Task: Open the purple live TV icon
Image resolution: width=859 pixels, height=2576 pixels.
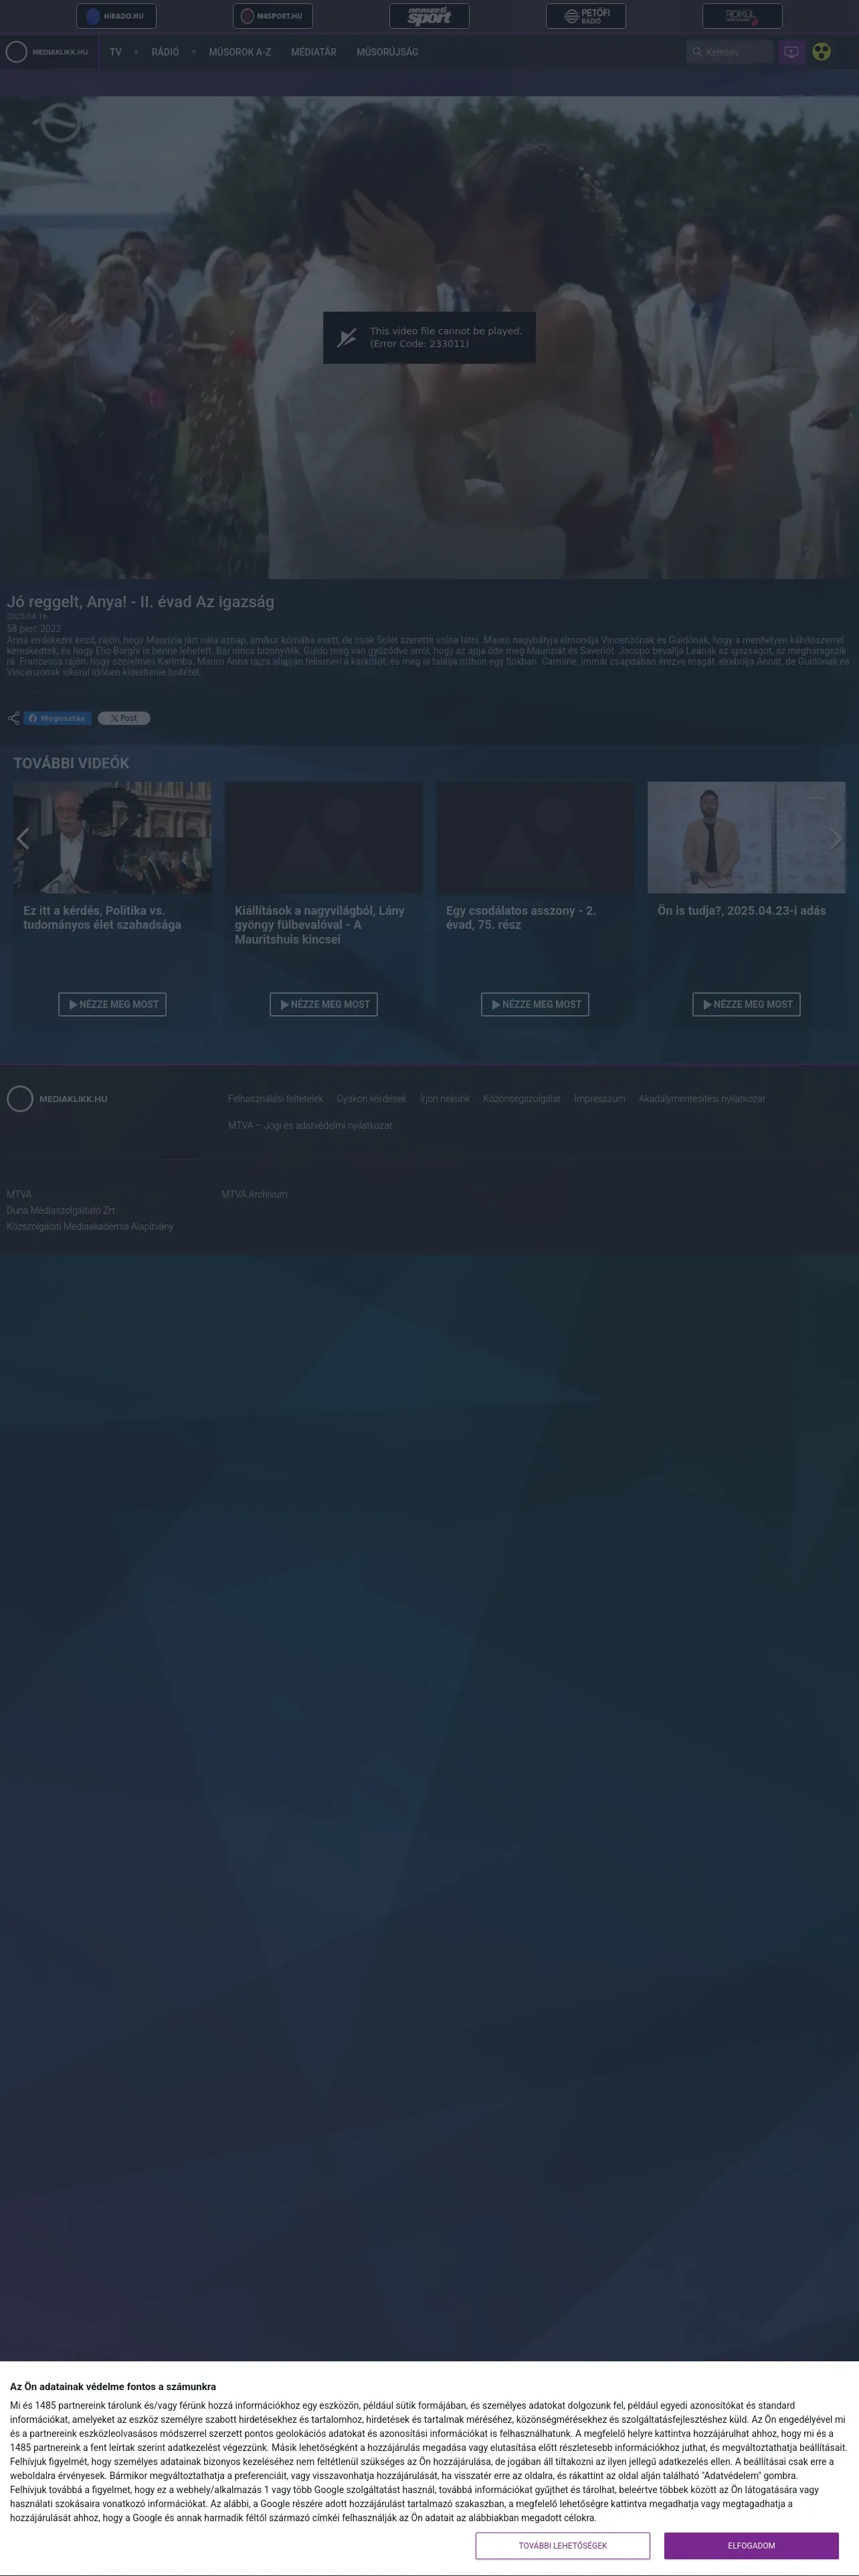Action: coord(792,52)
